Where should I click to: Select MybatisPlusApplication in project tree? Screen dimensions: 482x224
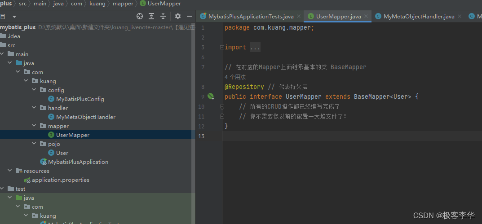click(78, 162)
